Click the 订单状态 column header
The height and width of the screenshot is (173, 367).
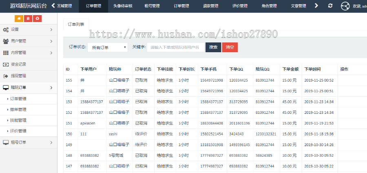point(143,69)
